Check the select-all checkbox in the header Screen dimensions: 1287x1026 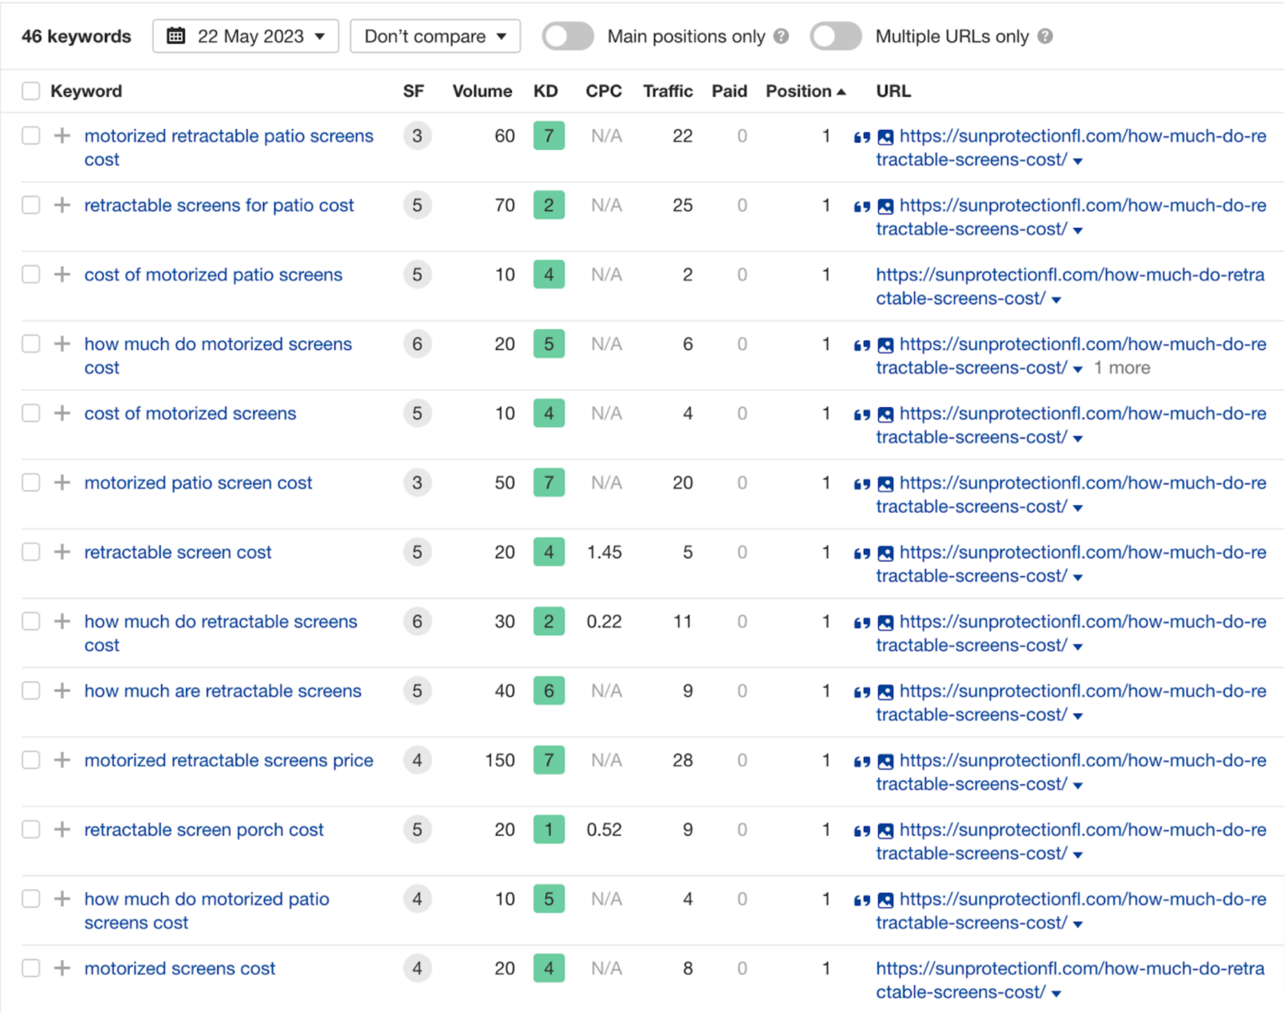[x=30, y=90]
